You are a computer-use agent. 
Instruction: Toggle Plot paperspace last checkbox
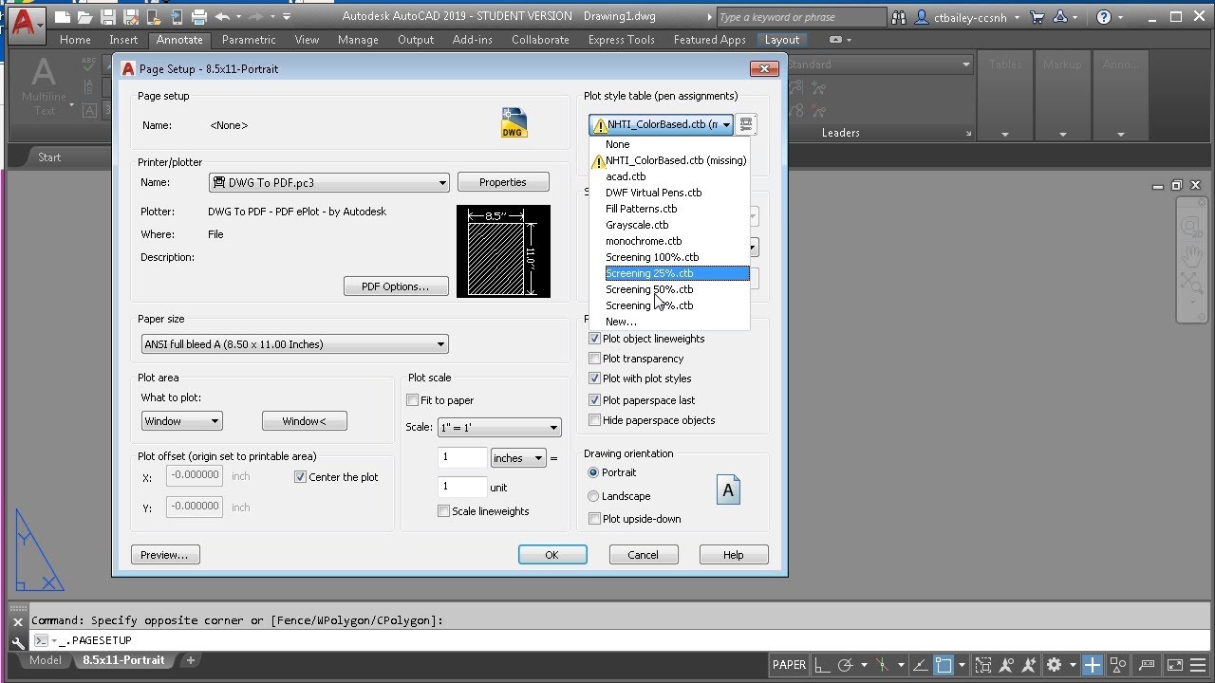click(x=594, y=400)
